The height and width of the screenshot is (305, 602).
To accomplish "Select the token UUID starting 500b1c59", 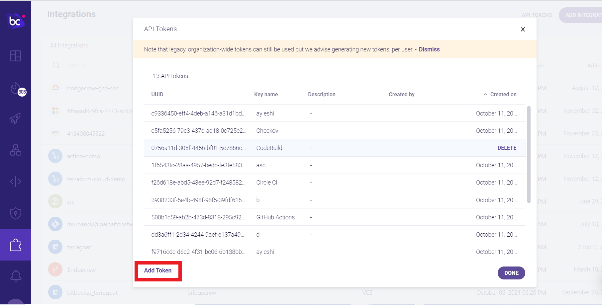I will pyautogui.click(x=198, y=217).
